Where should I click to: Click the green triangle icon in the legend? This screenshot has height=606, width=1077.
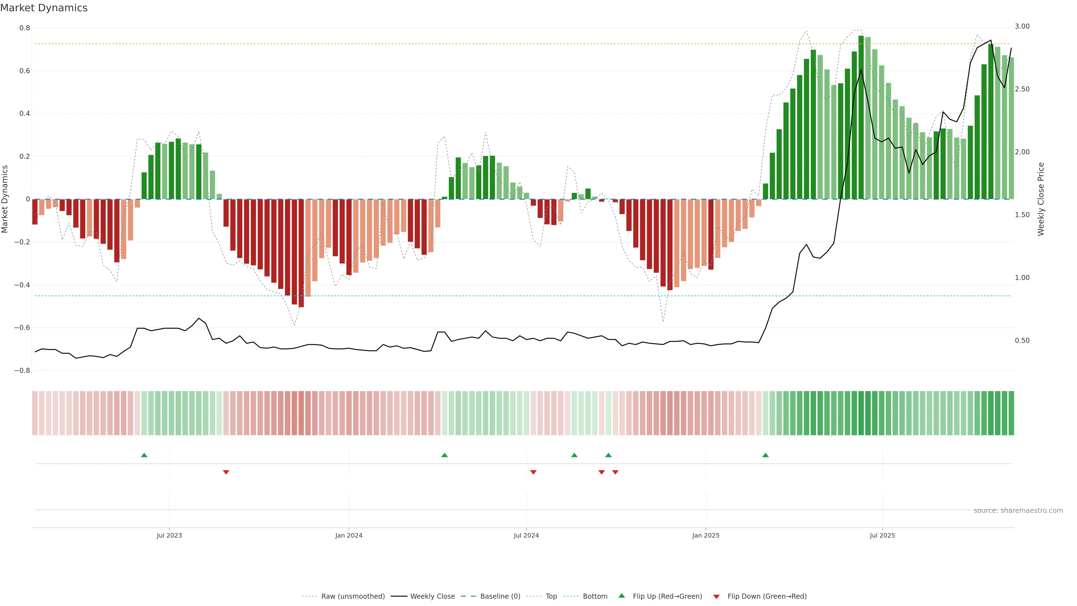point(622,596)
